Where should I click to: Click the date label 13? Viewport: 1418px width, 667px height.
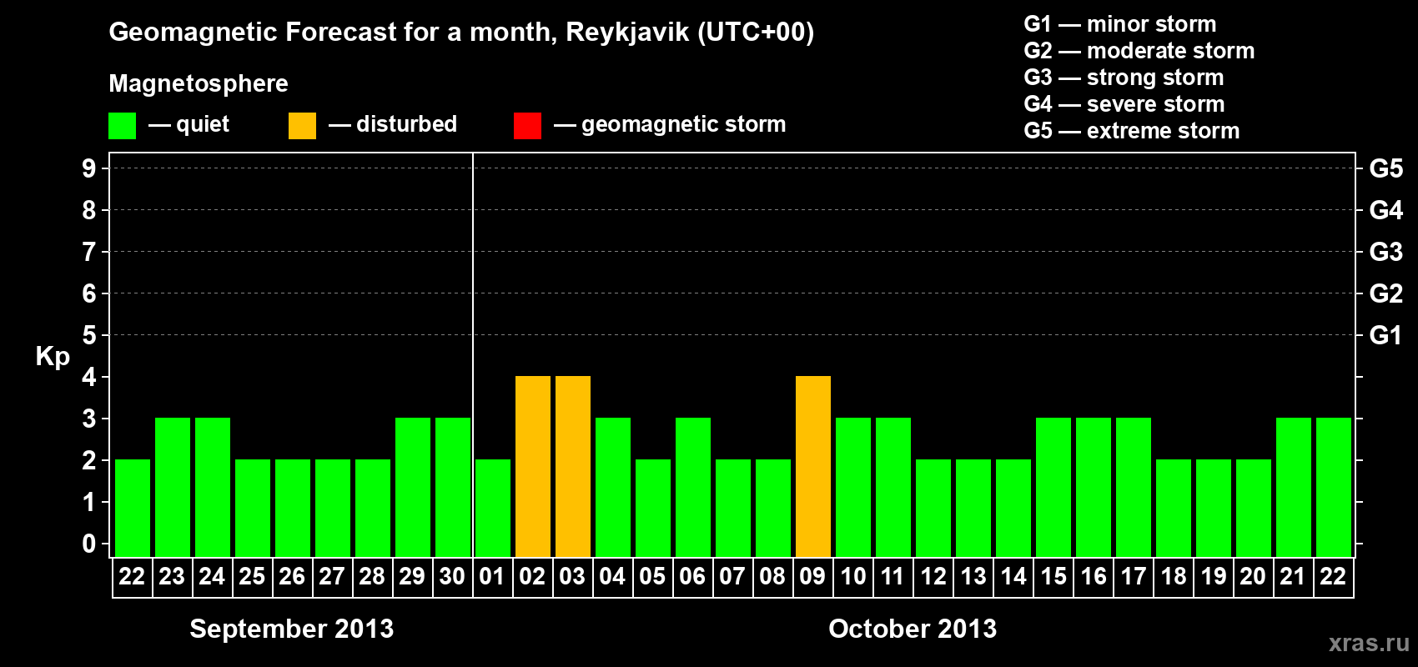[x=973, y=576]
